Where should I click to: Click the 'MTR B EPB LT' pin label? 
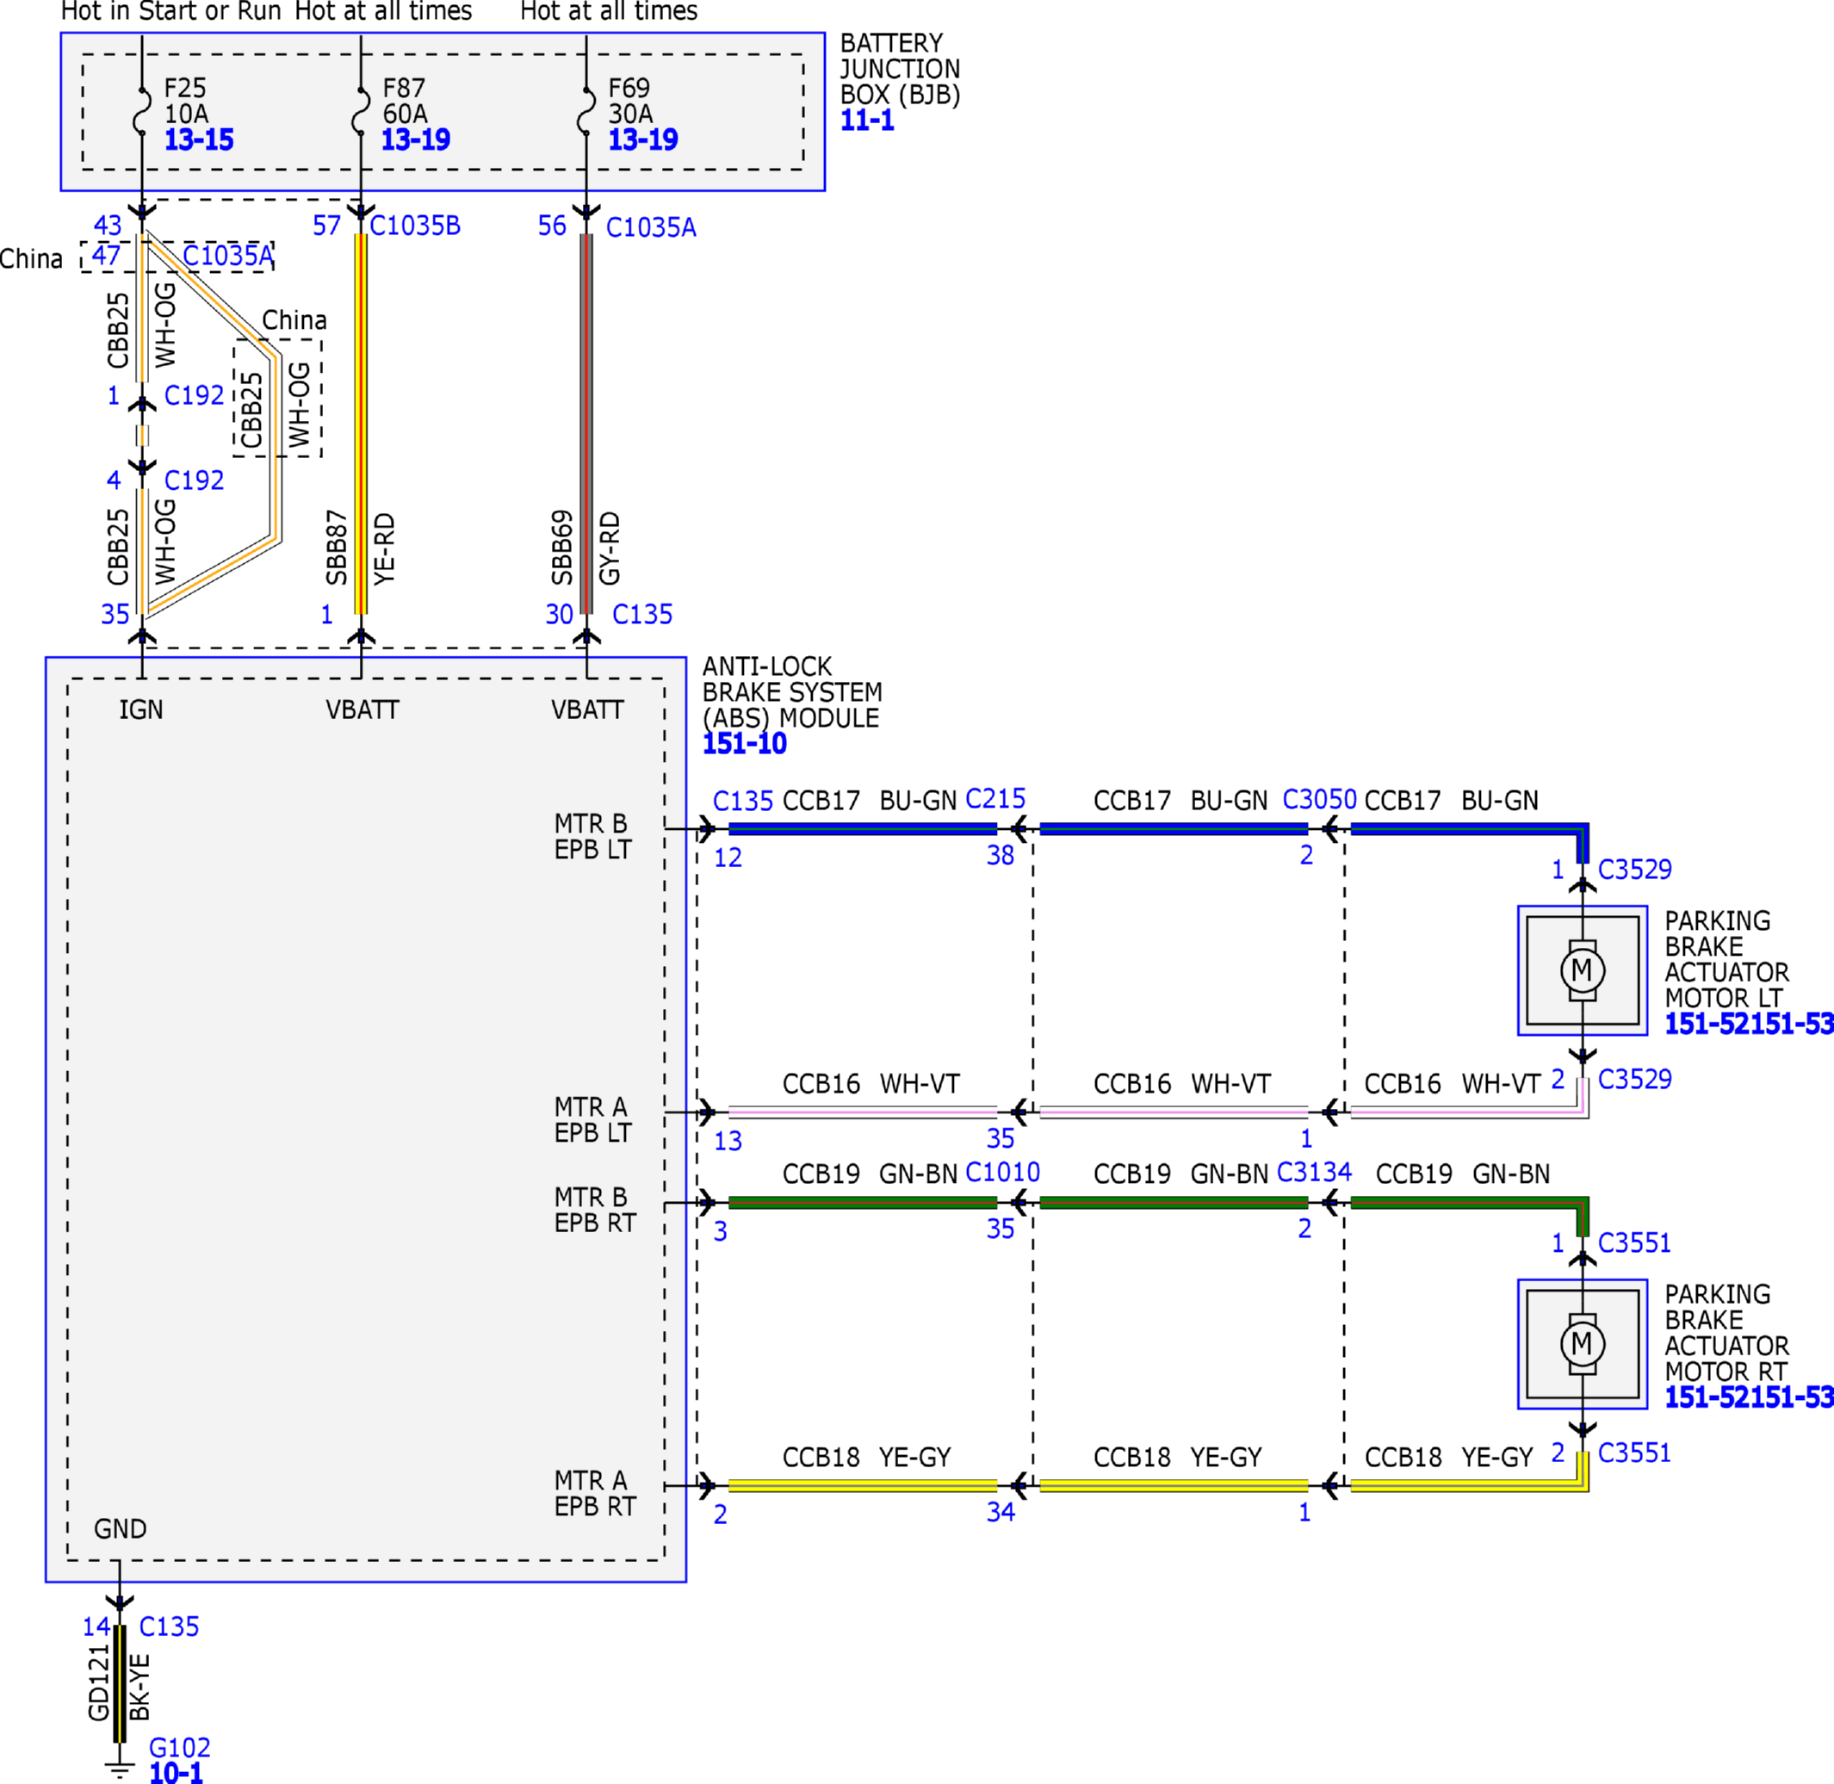click(592, 837)
